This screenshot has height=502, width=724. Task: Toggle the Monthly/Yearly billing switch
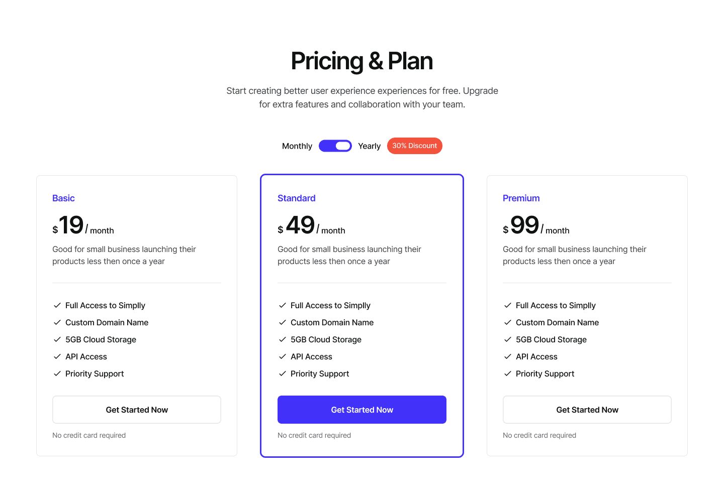click(335, 146)
